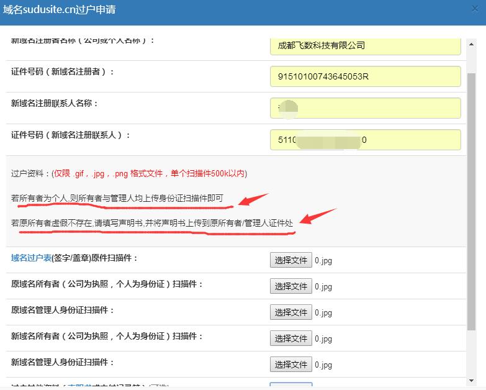This screenshot has width=486, height=390.
Task: Choose file for 新域名管理人身份证 scan
Action: [291, 365]
